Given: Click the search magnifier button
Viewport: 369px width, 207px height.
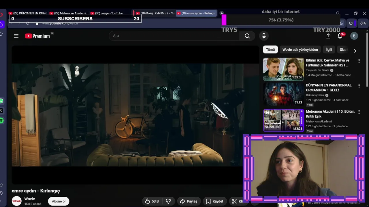Looking at the screenshot, I should coord(247,36).
